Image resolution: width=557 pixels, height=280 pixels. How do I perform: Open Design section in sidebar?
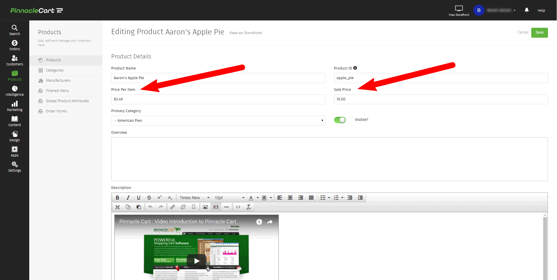[x=14, y=136]
